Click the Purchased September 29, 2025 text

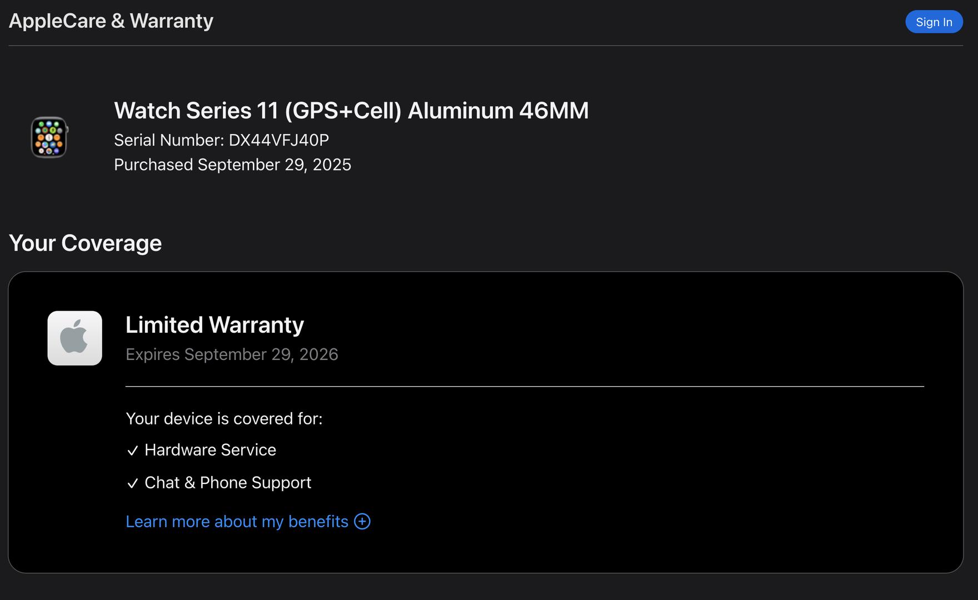click(232, 165)
